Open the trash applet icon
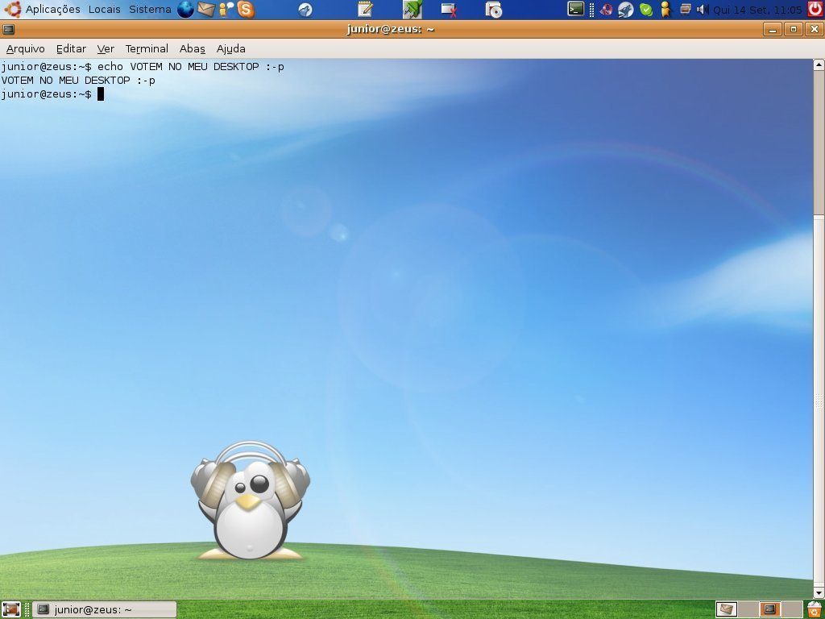The height and width of the screenshot is (619, 825). point(815,609)
